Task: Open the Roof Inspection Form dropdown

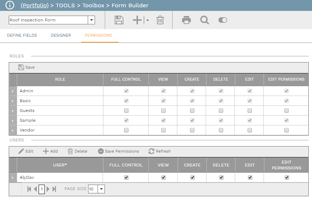Action: point(91,20)
